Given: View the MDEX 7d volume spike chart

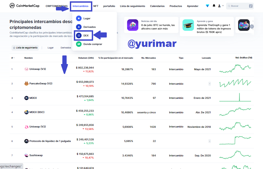Looking at the screenshot, I should (x=235, y=97).
